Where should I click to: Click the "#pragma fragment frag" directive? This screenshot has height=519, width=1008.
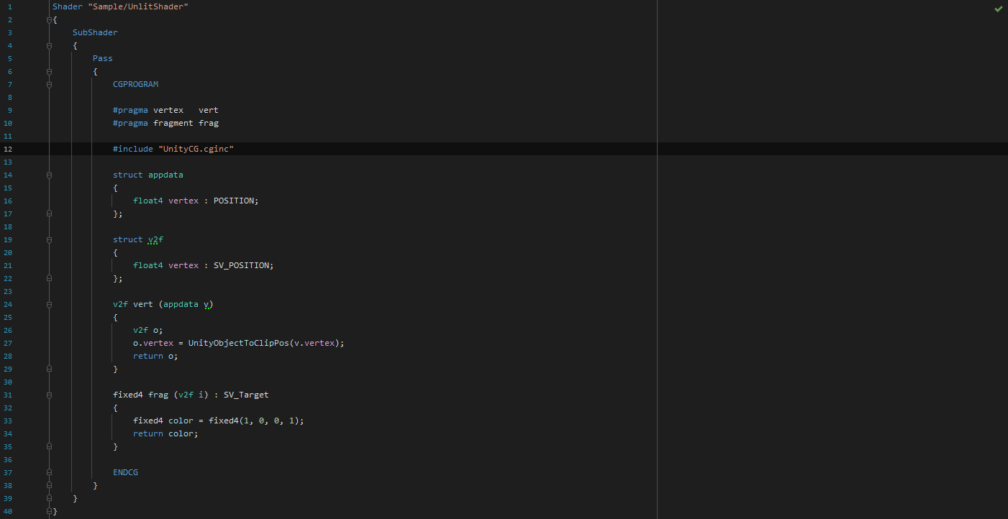pyautogui.click(x=165, y=123)
